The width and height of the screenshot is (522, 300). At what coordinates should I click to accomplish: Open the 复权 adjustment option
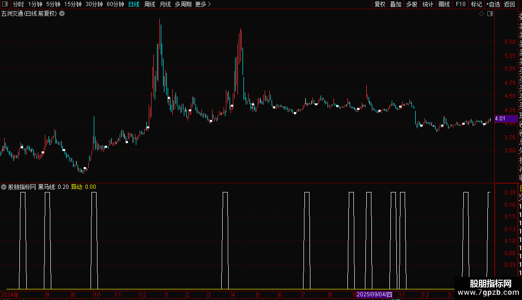click(x=380, y=4)
